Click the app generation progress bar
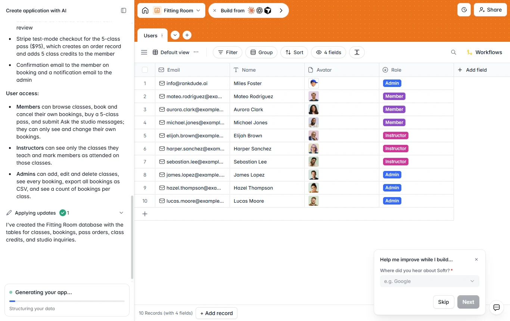Screen dimensions: 510x321 click(67, 301)
